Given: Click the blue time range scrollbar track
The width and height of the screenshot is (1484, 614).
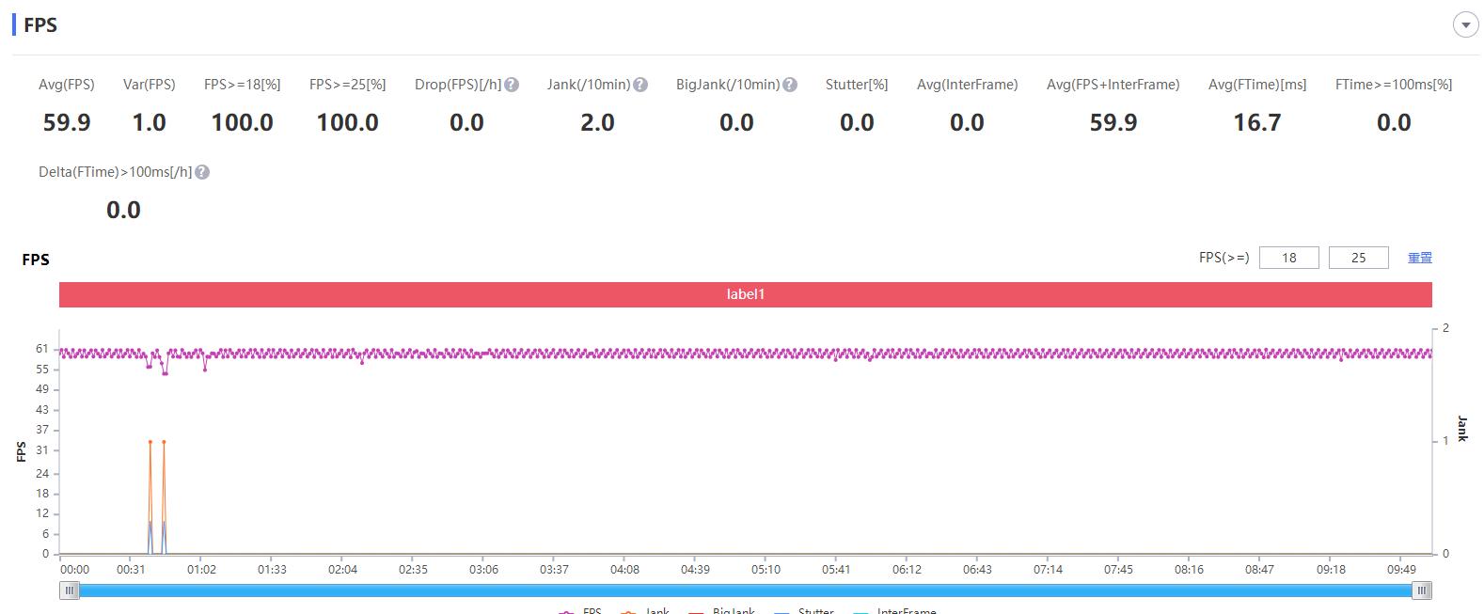Looking at the screenshot, I should (746, 590).
